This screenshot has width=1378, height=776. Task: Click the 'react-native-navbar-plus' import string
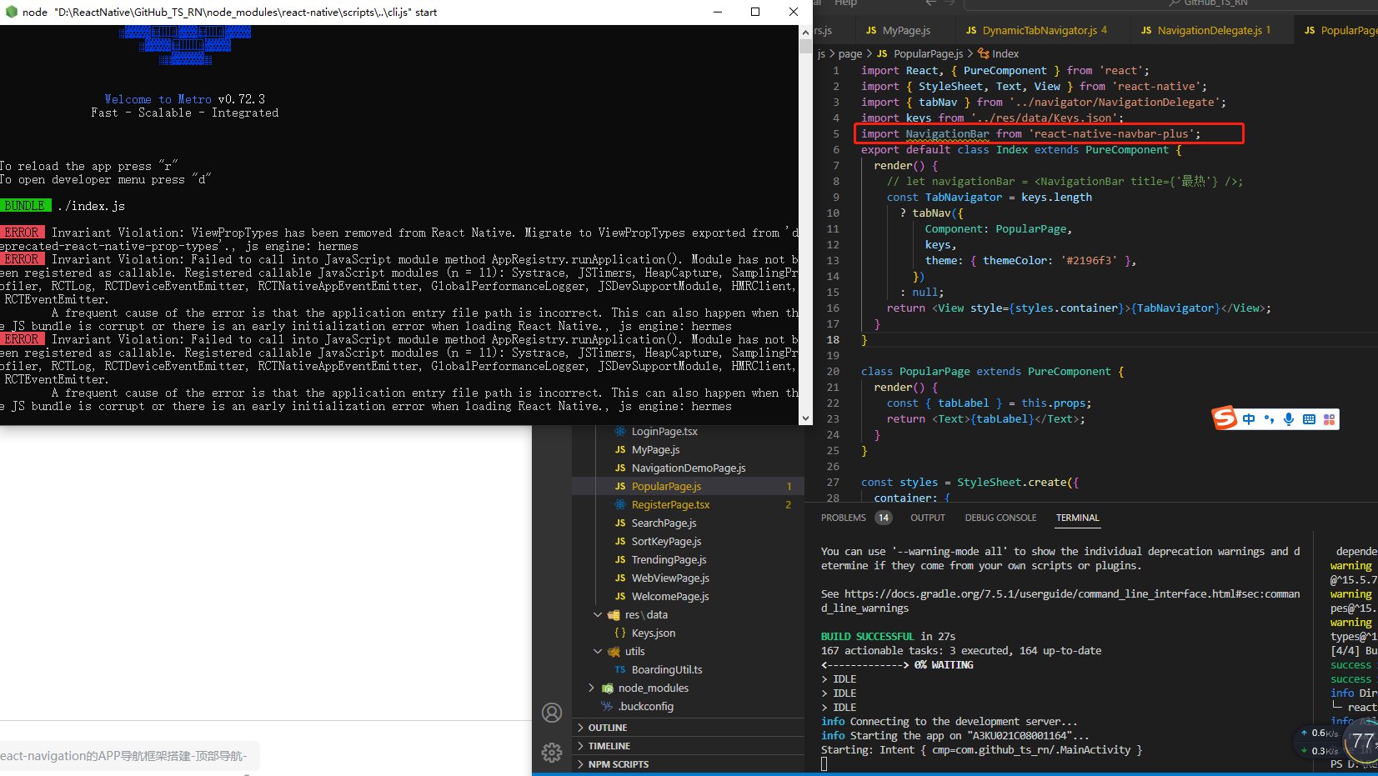click(1112, 134)
